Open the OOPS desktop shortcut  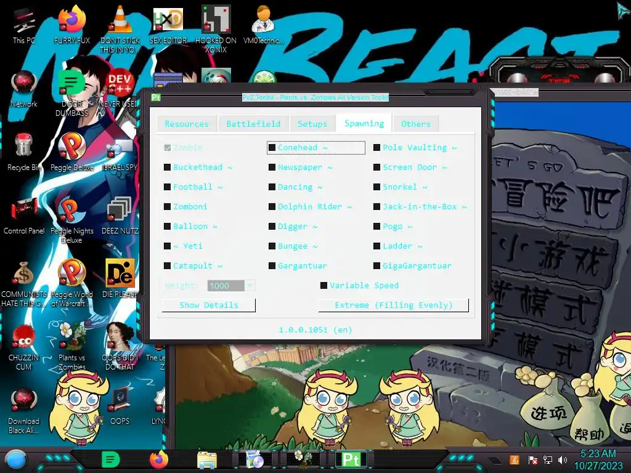tap(120, 406)
